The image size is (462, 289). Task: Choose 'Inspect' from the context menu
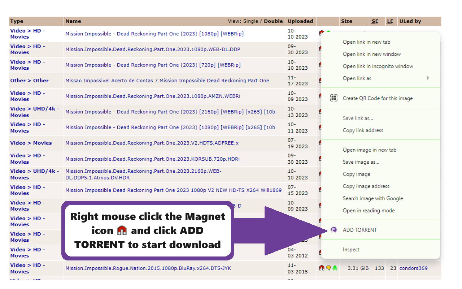(x=381, y=250)
